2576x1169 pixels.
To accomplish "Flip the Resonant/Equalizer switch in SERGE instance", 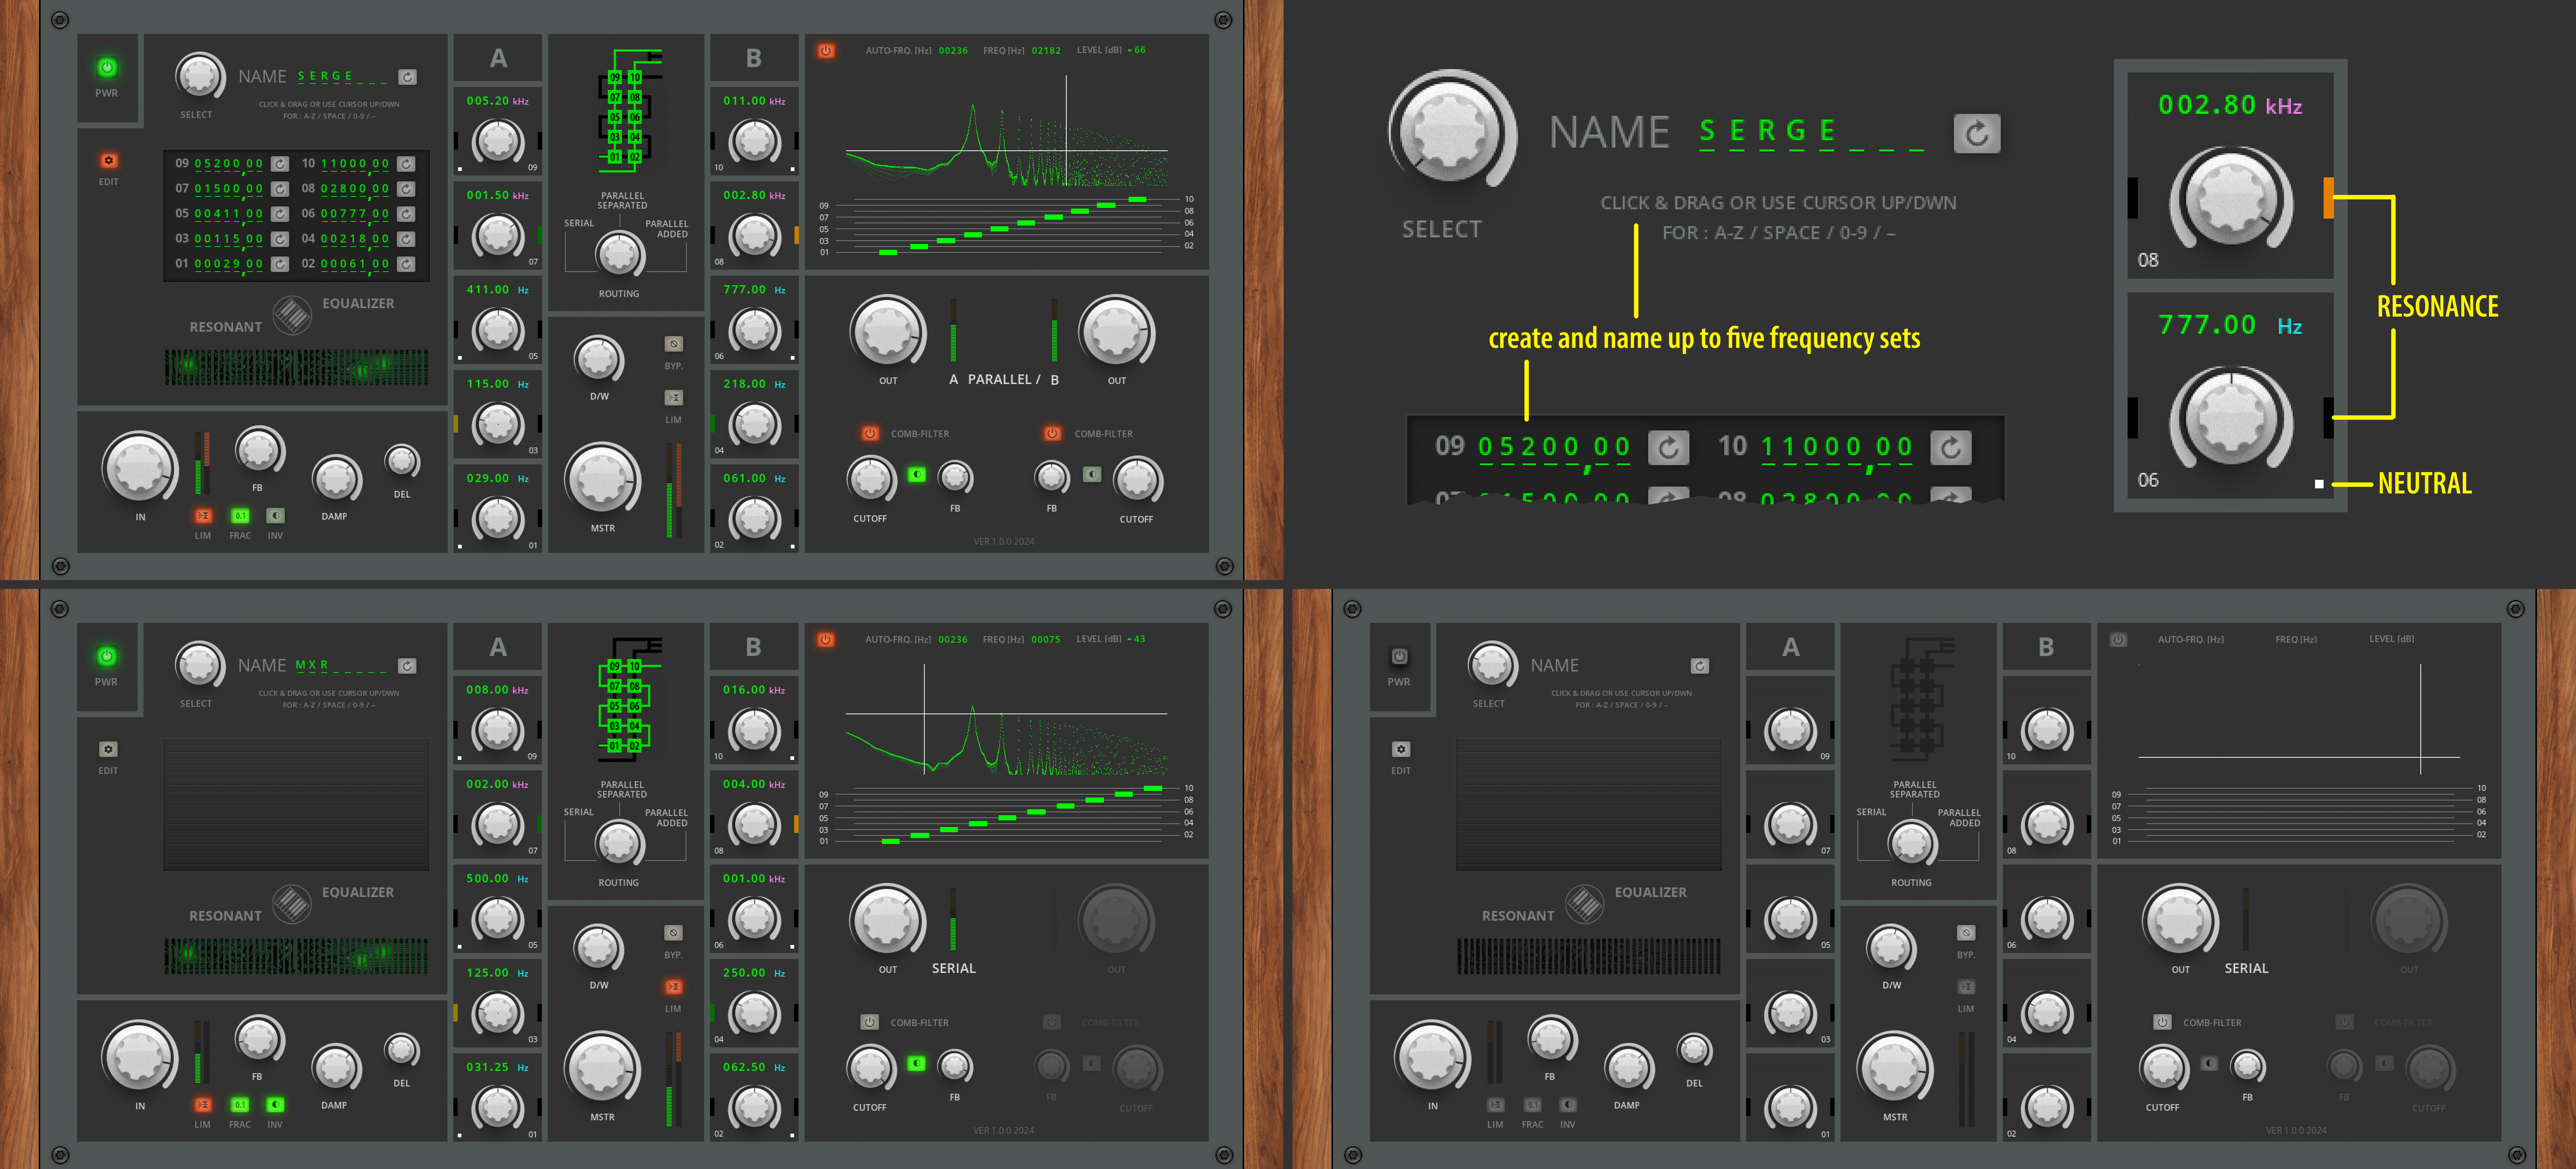I will point(292,316).
